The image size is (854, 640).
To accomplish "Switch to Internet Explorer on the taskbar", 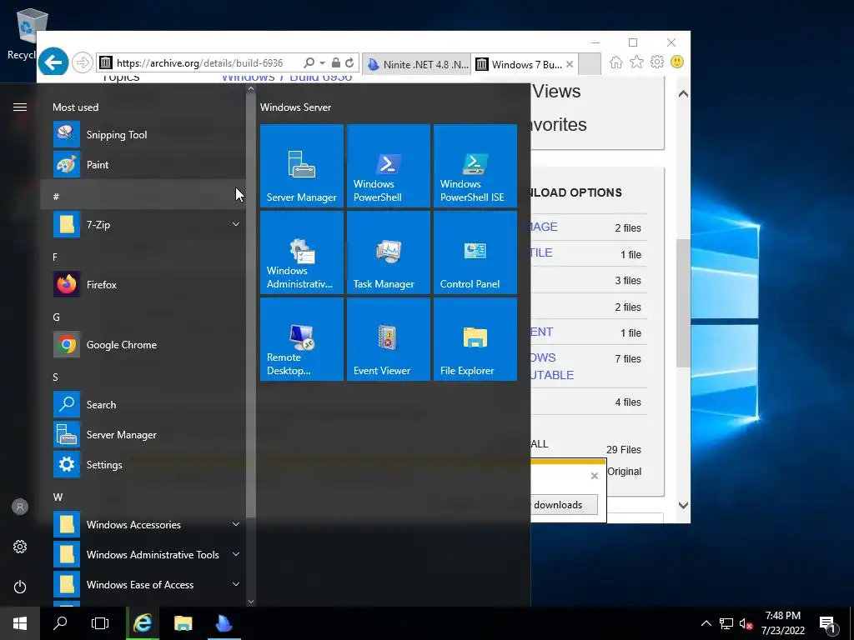I will pyautogui.click(x=143, y=623).
